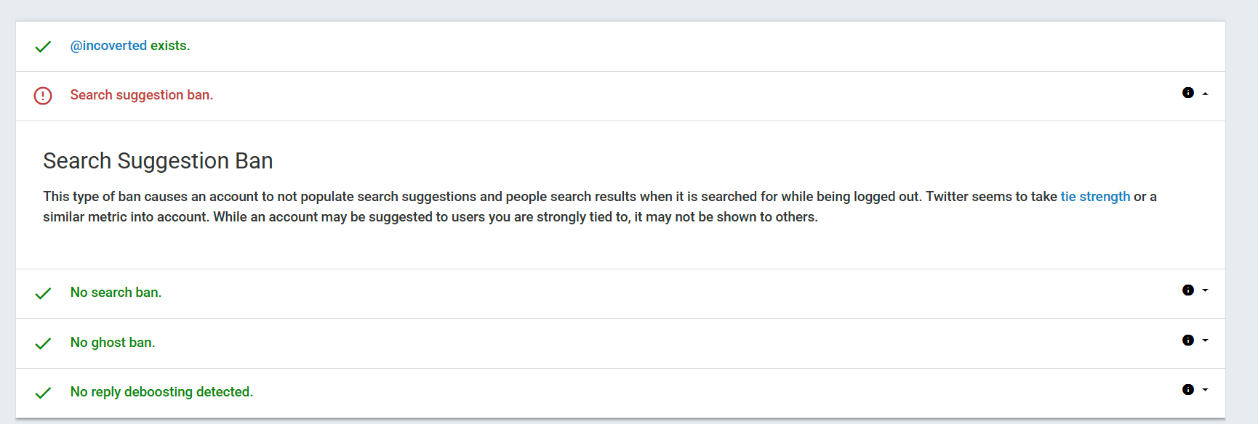Expand the No ghost ban arrow
Viewport: 1258px width, 424px height.
(1205, 341)
